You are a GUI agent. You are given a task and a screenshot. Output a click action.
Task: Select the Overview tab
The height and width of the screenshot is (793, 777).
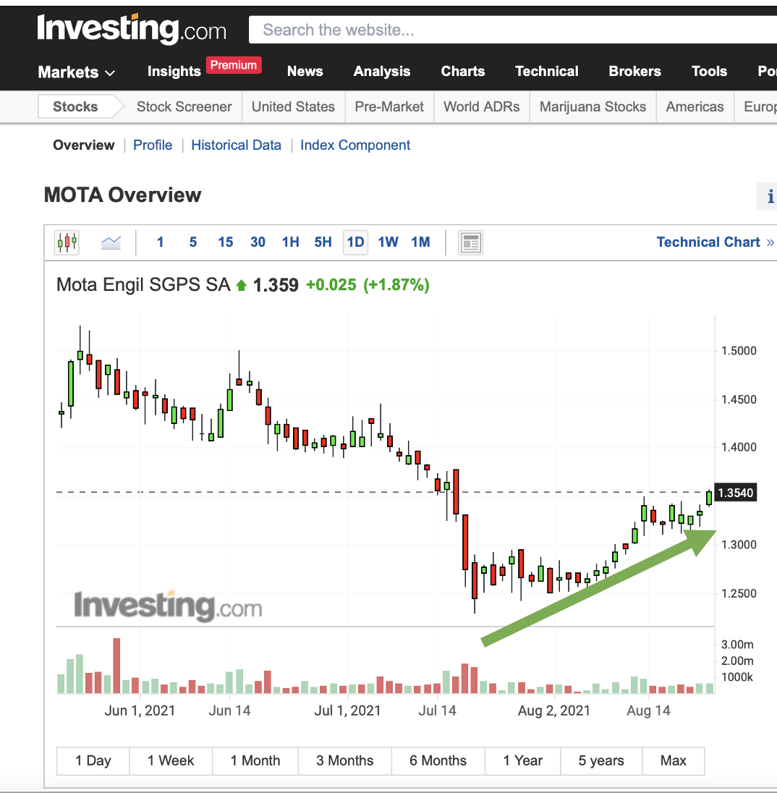(84, 145)
